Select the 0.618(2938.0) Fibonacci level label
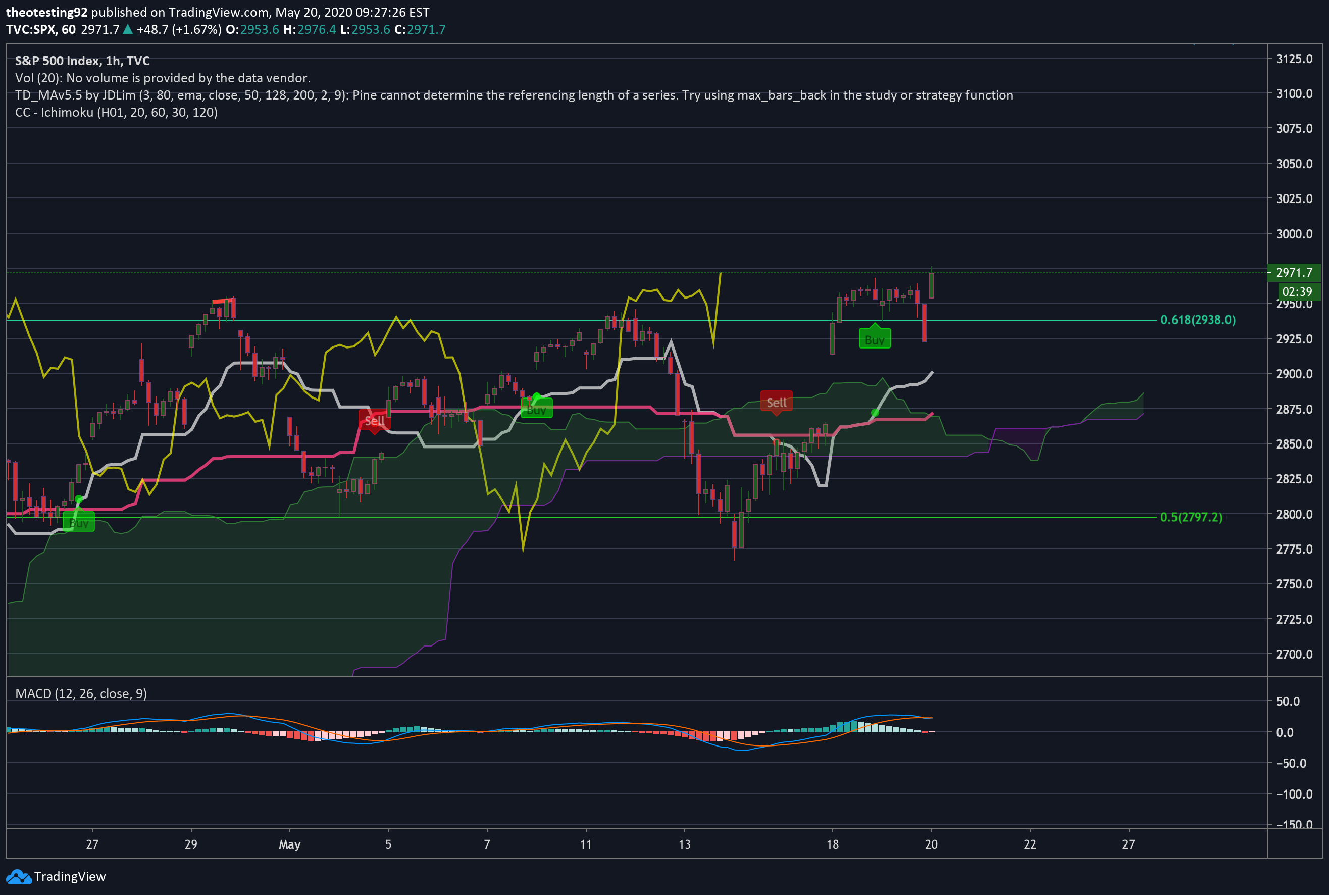 [1198, 320]
